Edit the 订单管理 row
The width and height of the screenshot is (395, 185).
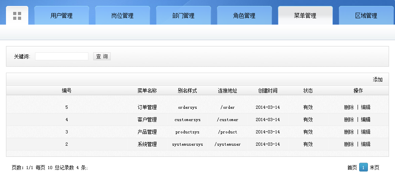coord(366,107)
